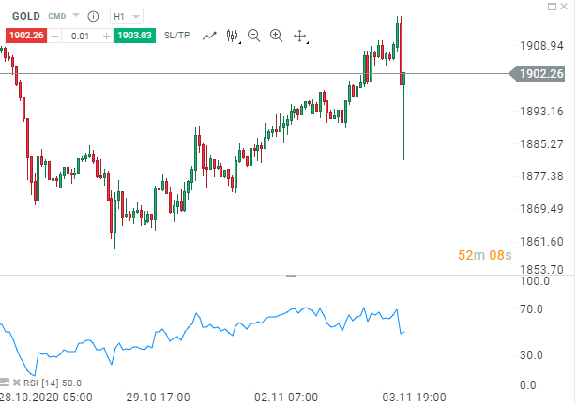Remove the RSI indicator with X icon
This screenshot has width=577, height=405.
pos(16,382)
